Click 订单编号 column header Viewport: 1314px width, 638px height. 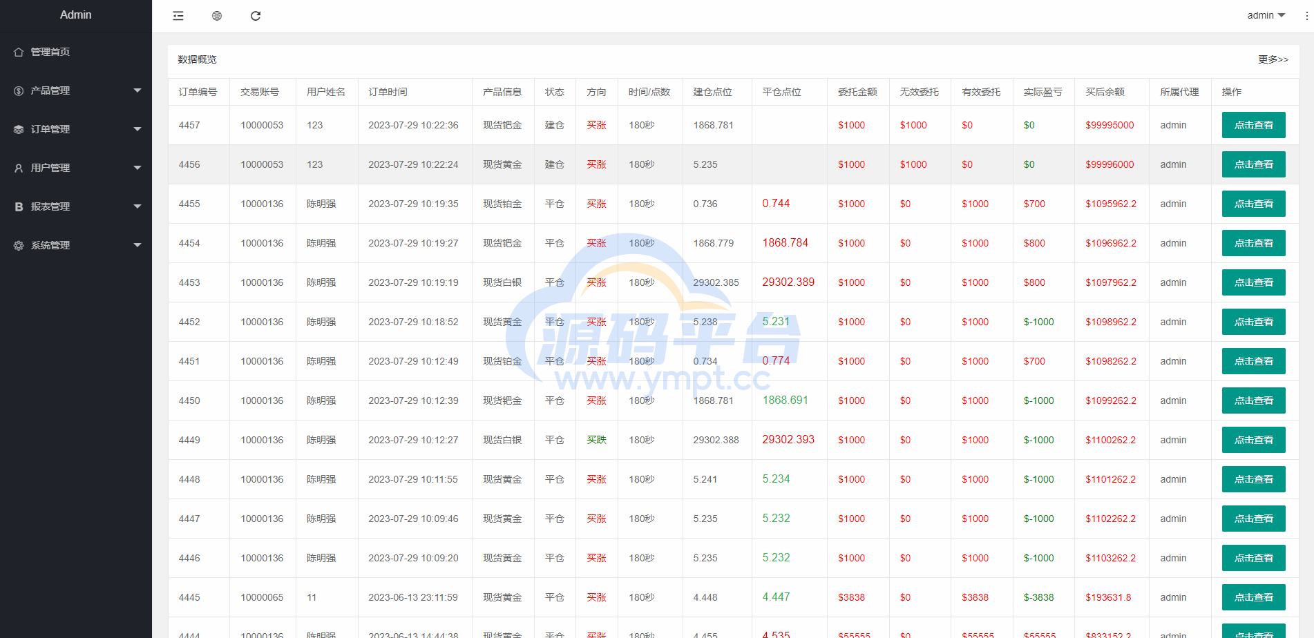pos(198,92)
